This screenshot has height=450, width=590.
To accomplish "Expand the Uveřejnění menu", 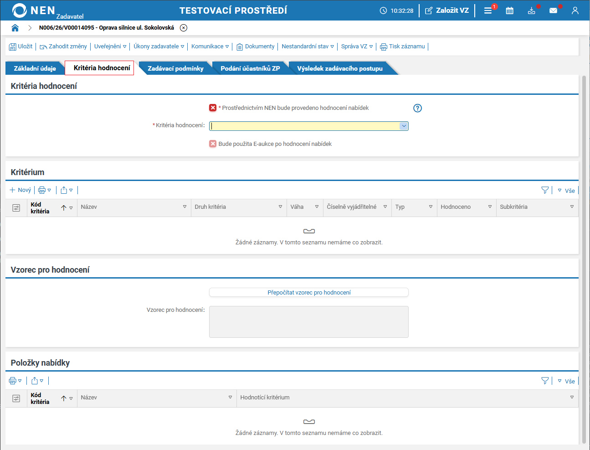I will coord(110,47).
